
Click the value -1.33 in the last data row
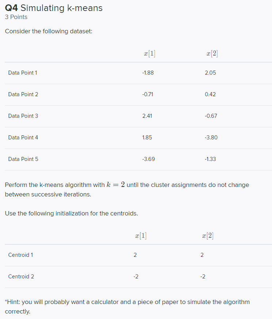(x=210, y=159)
